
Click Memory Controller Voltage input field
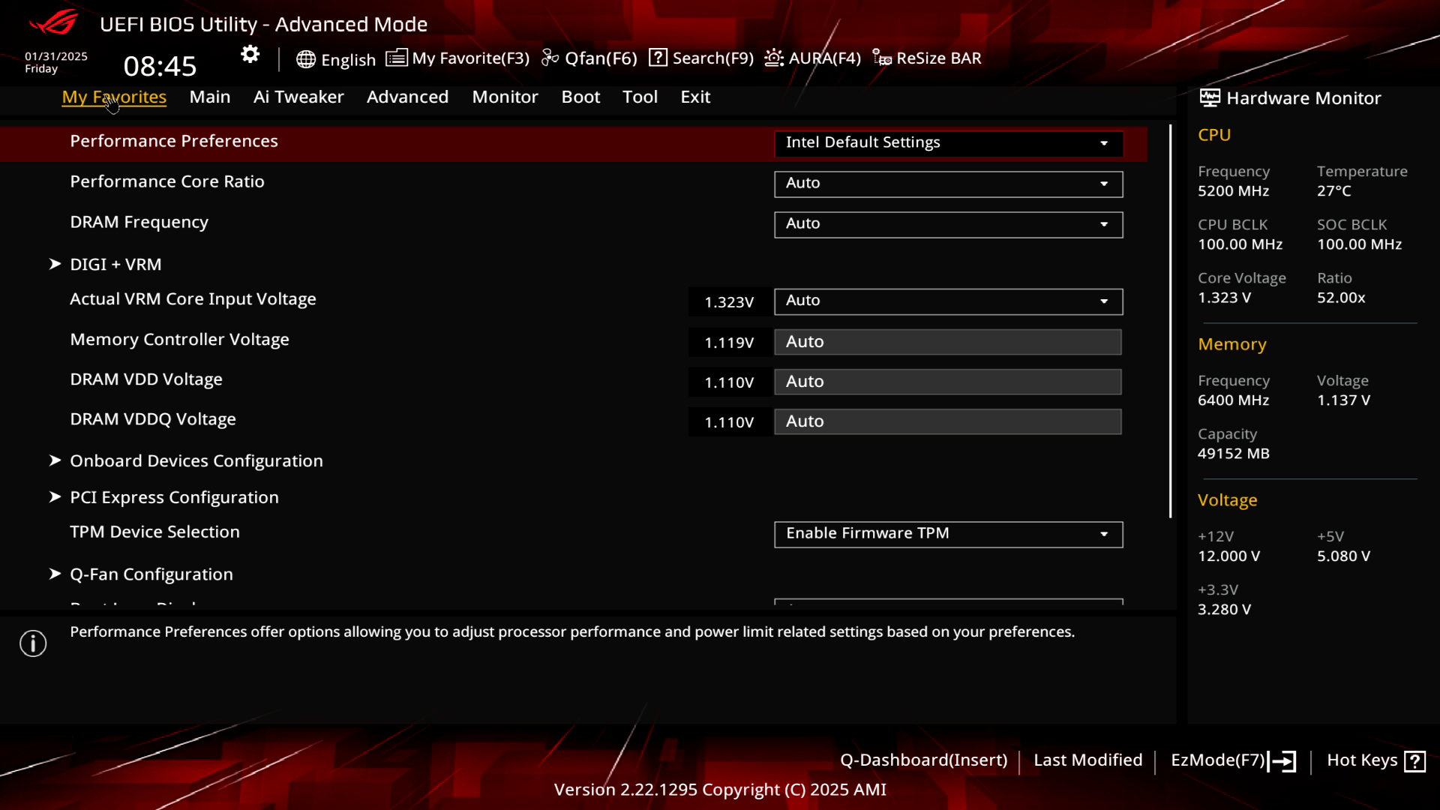(947, 342)
